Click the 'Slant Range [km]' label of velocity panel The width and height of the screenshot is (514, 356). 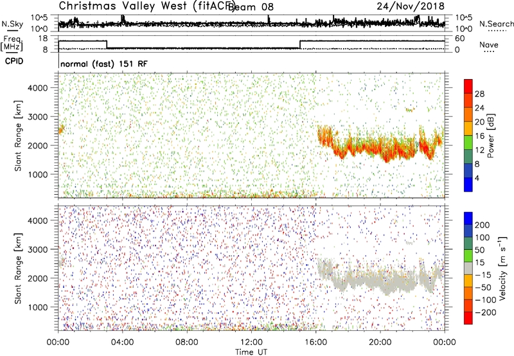18,269
